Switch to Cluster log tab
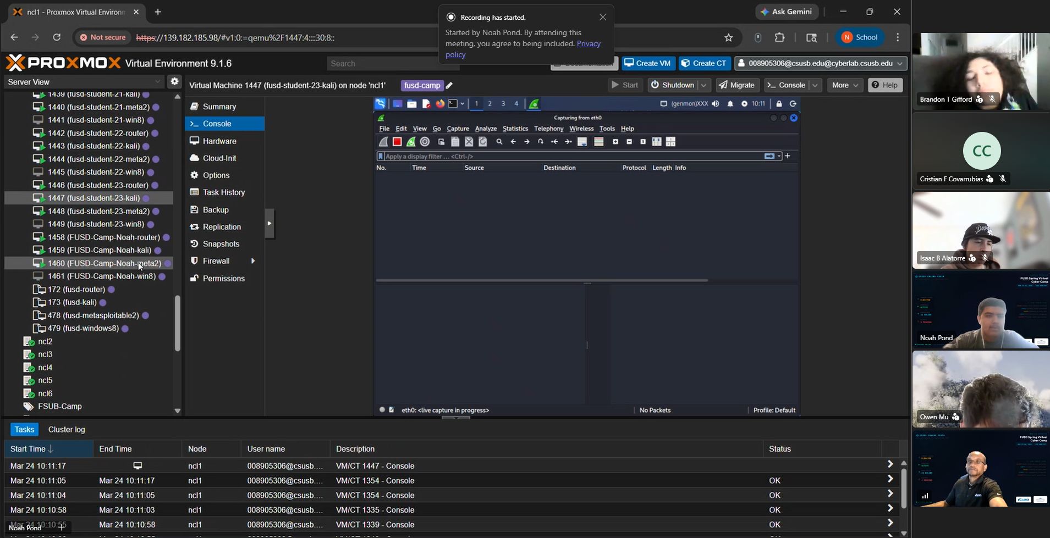Viewport: 1050px width, 538px height. pos(67,430)
